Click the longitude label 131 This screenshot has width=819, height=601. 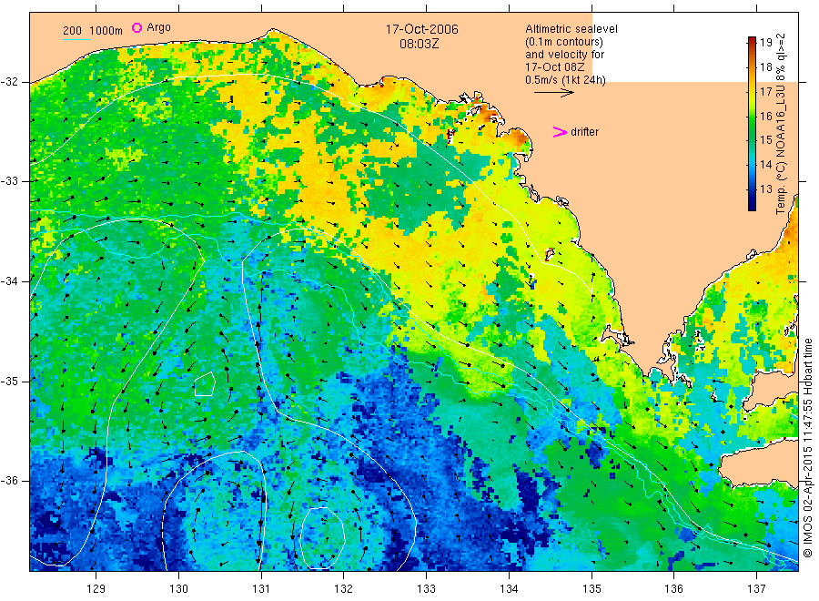click(x=261, y=589)
